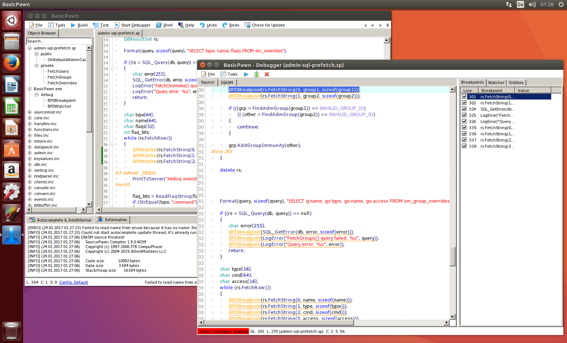Image resolution: width=567 pixels, height=343 pixels.
Task: Open the sound volume indicator
Action: [532, 4]
